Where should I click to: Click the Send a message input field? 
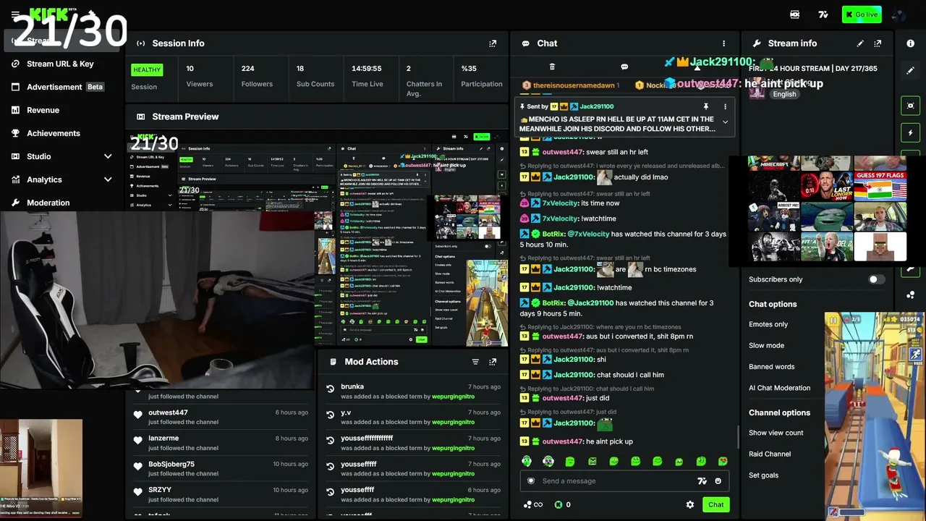[624, 481]
